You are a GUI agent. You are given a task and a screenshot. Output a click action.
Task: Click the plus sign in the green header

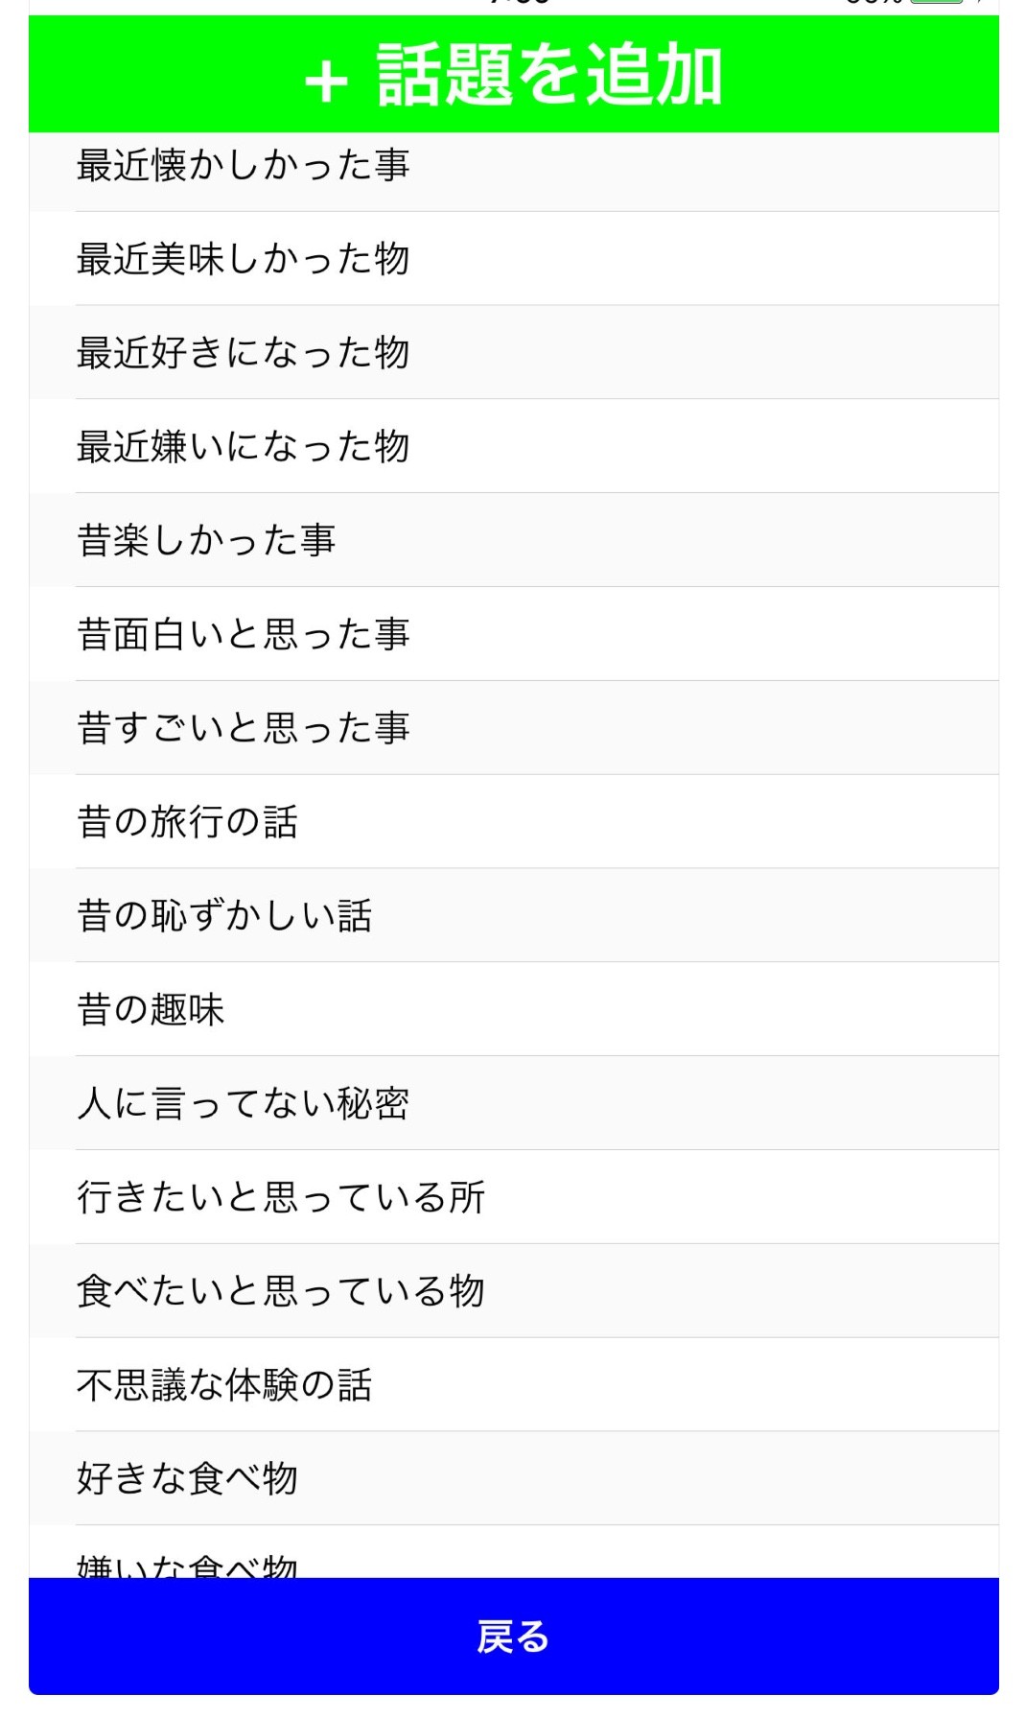[326, 81]
